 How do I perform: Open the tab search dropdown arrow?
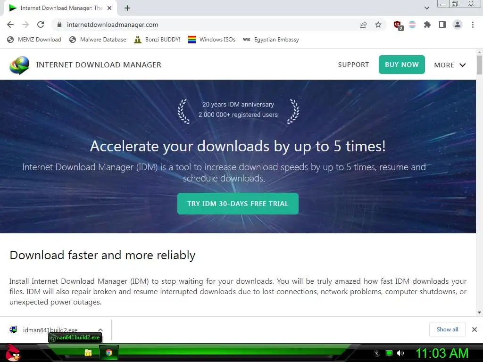426,8
